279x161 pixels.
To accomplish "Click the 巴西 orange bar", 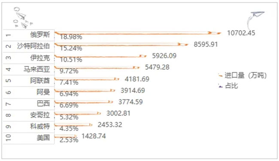I will coord(84,102).
